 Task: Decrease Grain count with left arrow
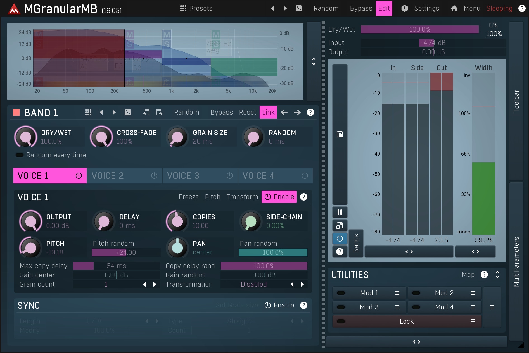pyautogui.click(x=144, y=284)
